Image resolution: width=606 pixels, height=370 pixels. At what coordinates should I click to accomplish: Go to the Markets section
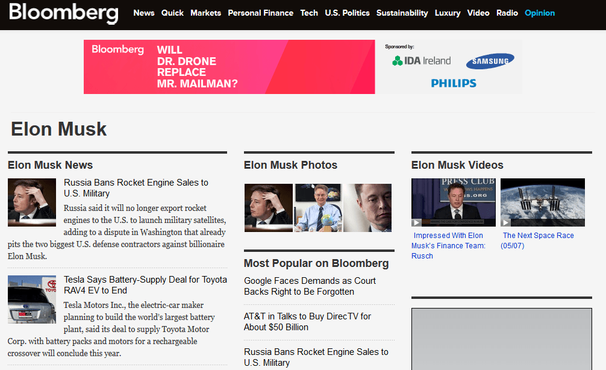[x=205, y=13]
